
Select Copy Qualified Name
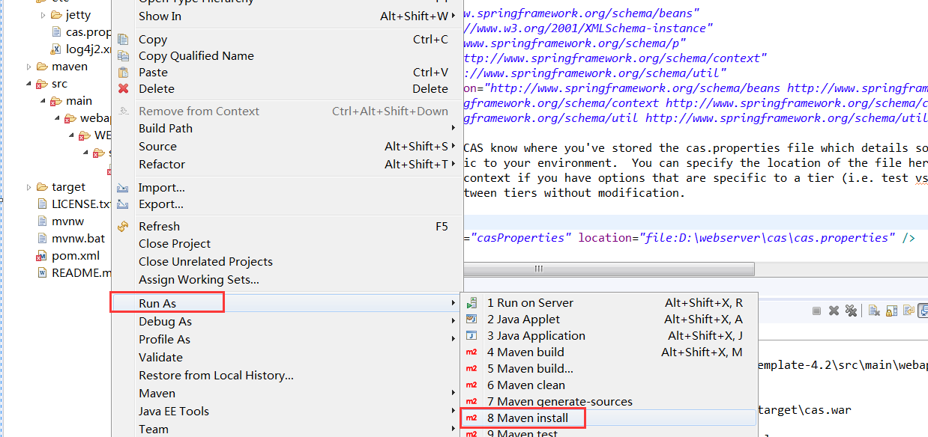pos(287,56)
